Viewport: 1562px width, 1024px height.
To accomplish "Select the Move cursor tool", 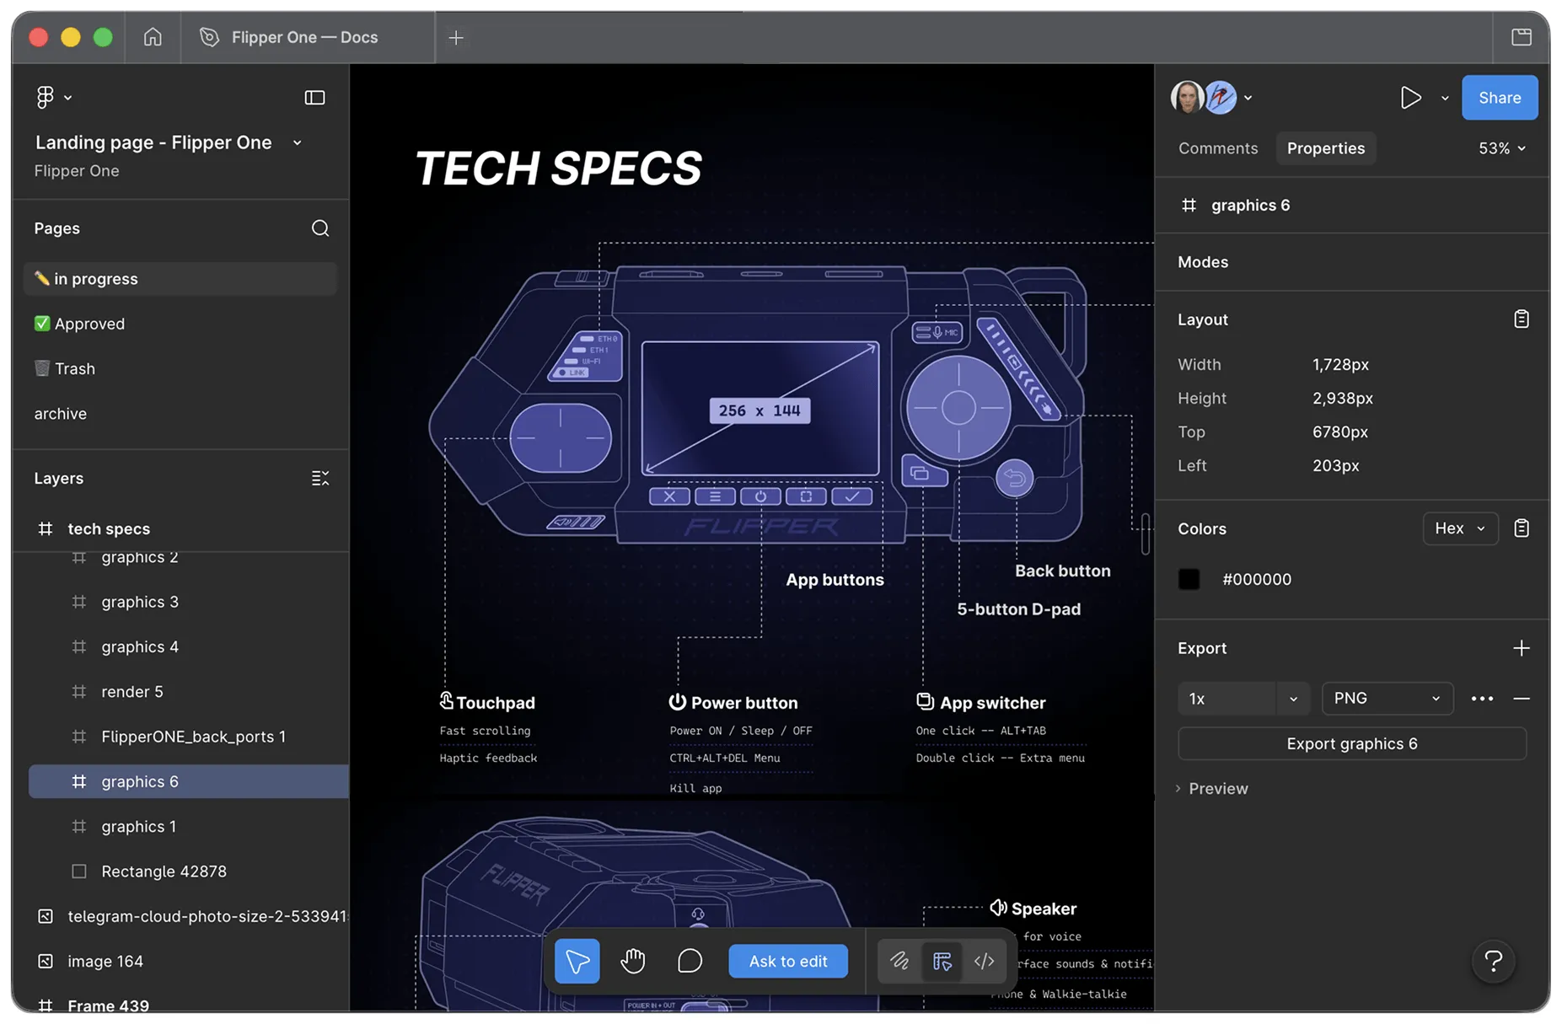I will (x=577, y=961).
